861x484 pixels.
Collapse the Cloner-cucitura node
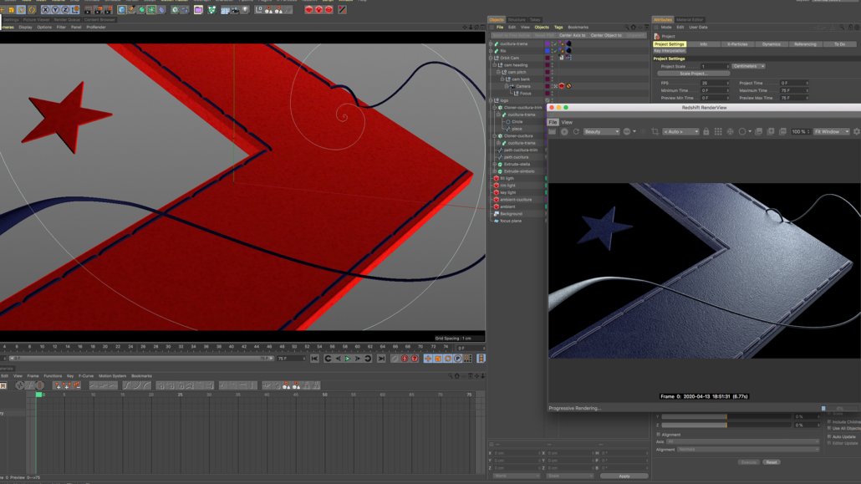click(495, 135)
